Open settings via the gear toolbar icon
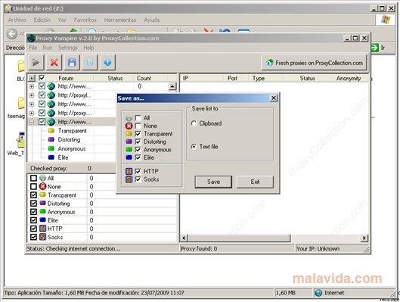The width and height of the screenshot is (400, 302). pos(89,62)
